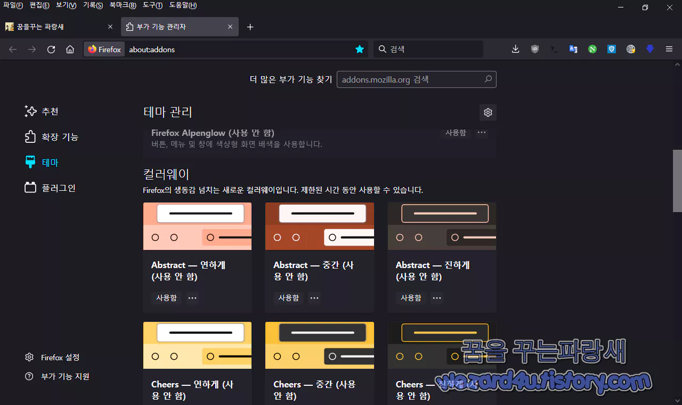Viewport: 682px width, 405px height.
Task: Enable the Abstract — 중간 theme
Action: (x=288, y=298)
